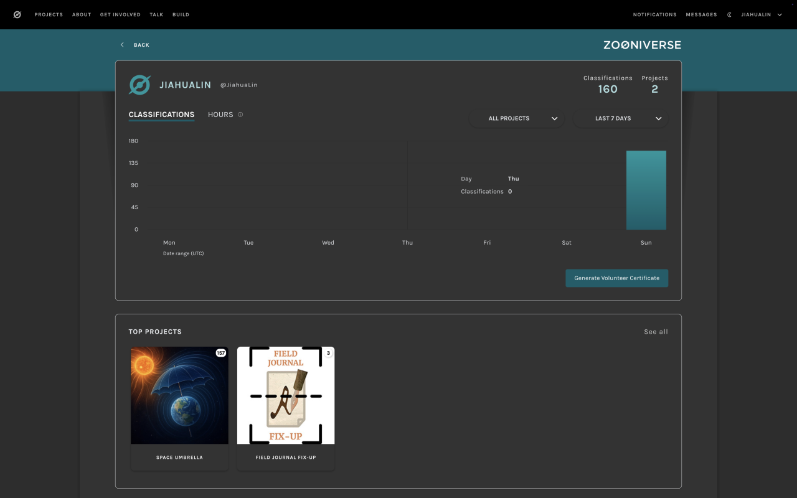Open the JIAHUALIN account menu
Viewport: 797px width, 498px height.
(x=761, y=15)
